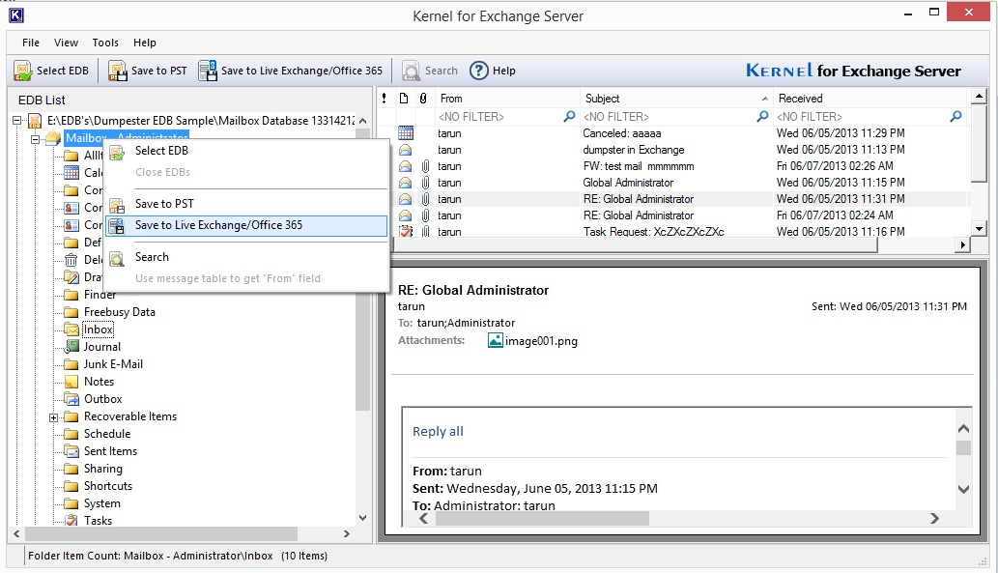Click preview body scroll right arrow

(x=934, y=518)
